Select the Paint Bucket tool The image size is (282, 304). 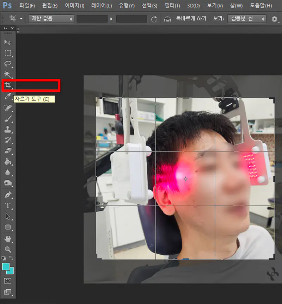(x=8, y=161)
